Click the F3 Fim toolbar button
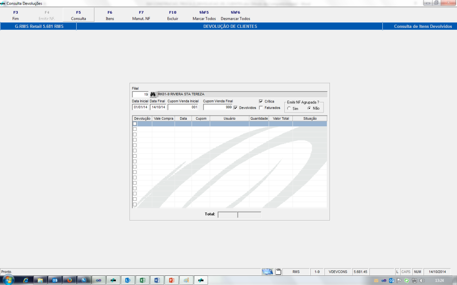 [x=15, y=15]
